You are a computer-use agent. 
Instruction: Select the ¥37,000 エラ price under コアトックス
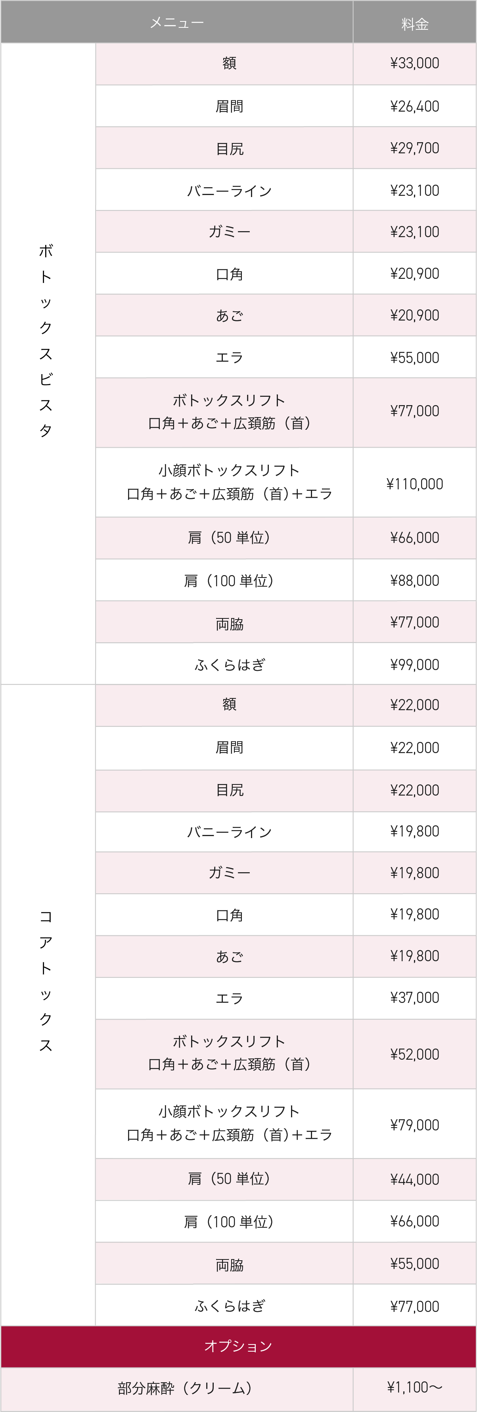415,998
